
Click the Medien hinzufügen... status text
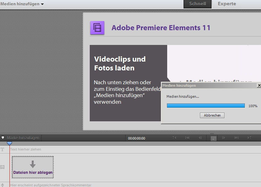coord(183,96)
